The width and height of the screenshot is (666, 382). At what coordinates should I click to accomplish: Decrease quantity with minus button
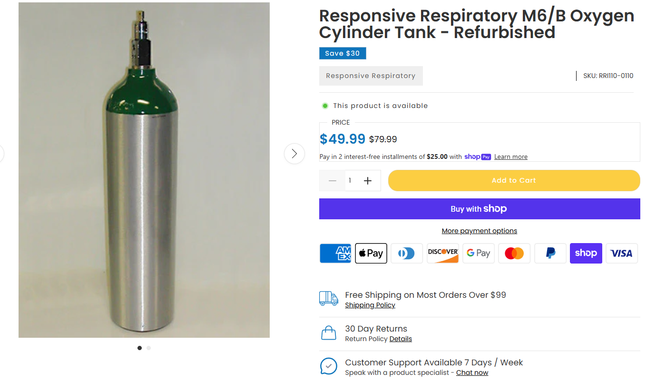coord(333,181)
